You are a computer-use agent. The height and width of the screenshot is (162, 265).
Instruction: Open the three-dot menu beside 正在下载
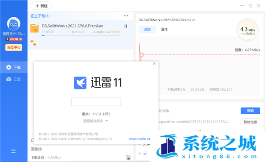(x=126, y=16)
